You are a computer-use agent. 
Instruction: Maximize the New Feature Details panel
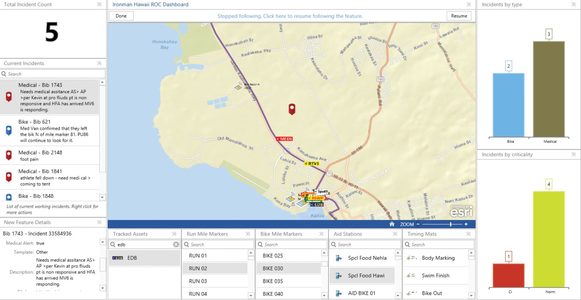[99, 223]
